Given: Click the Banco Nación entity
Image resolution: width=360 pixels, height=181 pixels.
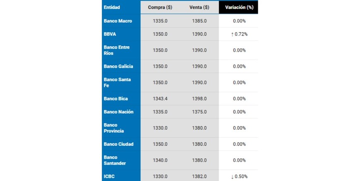Looking at the screenshot, I should point(118,112).
